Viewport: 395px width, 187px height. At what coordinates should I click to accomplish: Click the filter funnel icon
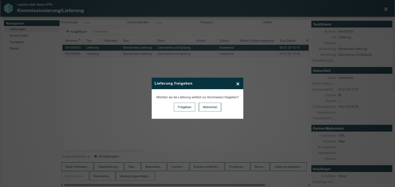[x=68, y=32]
